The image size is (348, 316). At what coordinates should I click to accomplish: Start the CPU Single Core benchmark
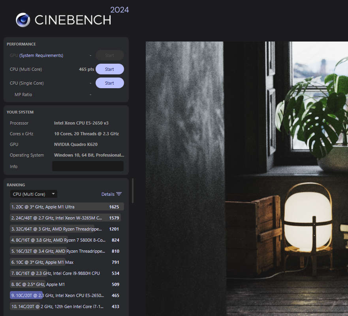109,83
